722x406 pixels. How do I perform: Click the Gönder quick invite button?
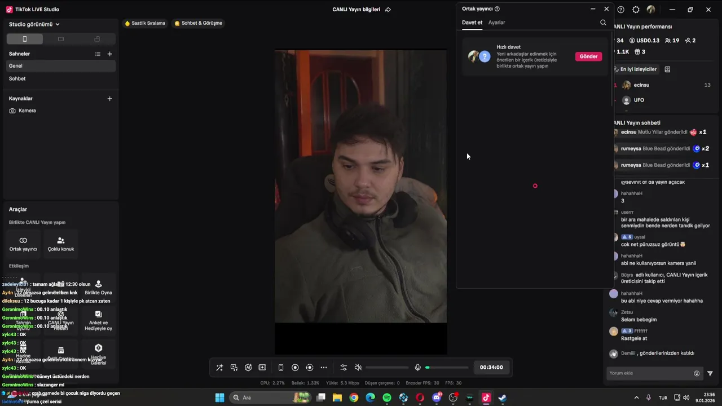coord(588,56)
